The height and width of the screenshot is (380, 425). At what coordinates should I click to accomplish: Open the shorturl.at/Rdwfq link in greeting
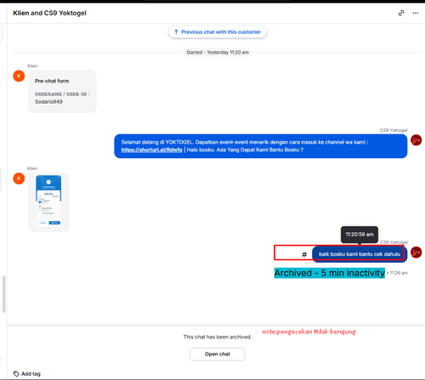pyautogui.click(x=151, y=150)
